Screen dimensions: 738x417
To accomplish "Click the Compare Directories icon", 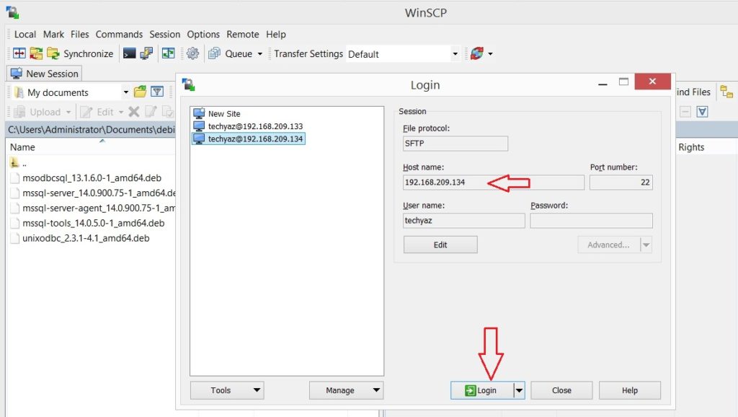I will pos(19,53).
